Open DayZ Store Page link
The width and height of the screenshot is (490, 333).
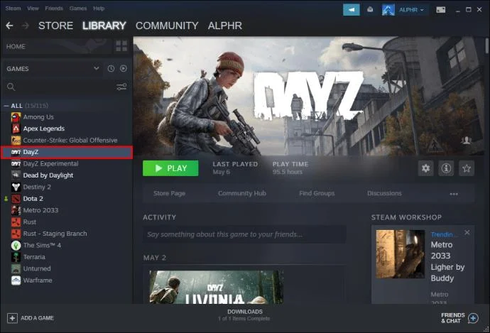tap(170, 193)
